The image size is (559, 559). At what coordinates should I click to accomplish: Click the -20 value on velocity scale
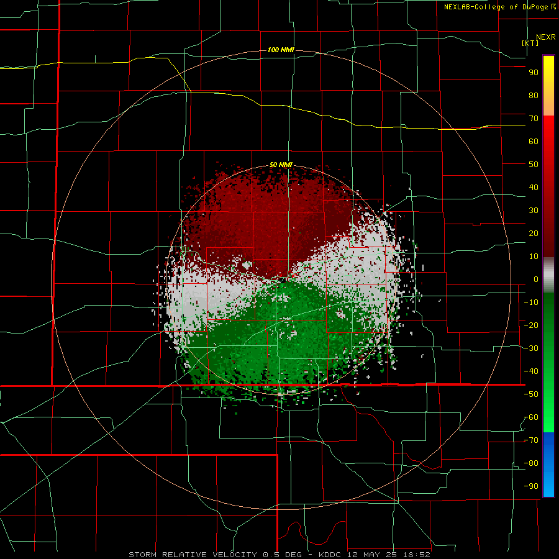click(531, 325)
